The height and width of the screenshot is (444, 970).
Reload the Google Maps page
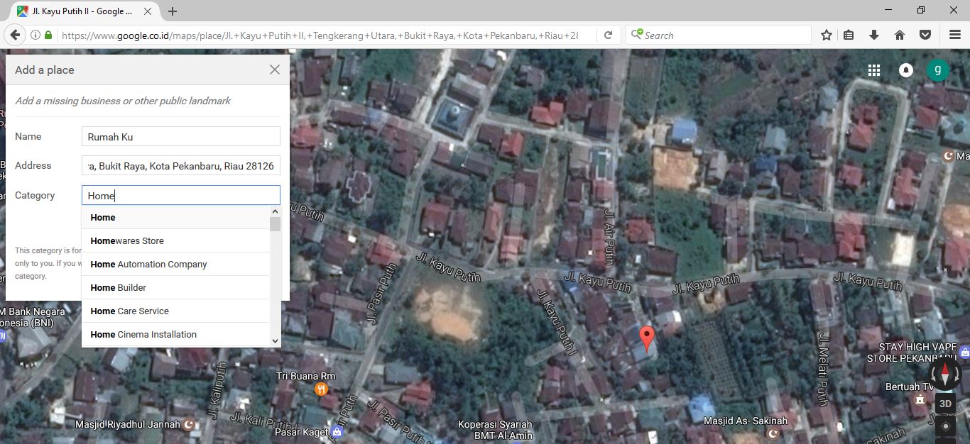pyautogui.click(x=609, y=34)
